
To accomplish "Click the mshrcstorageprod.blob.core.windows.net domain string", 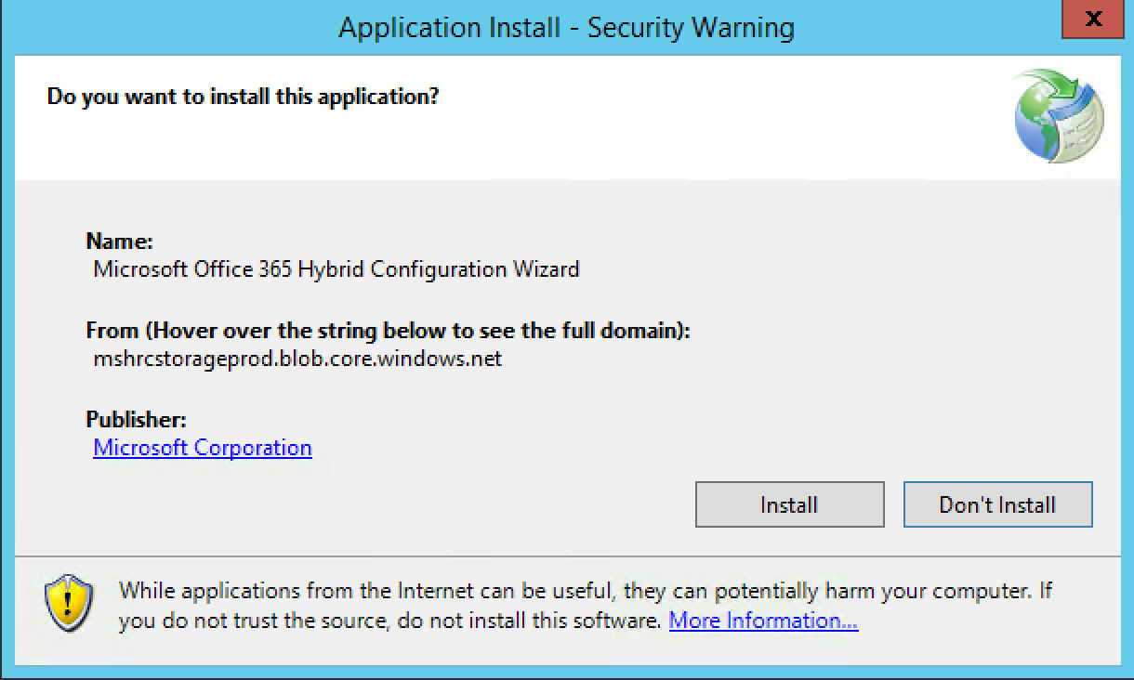I will (x=297, y=359).
